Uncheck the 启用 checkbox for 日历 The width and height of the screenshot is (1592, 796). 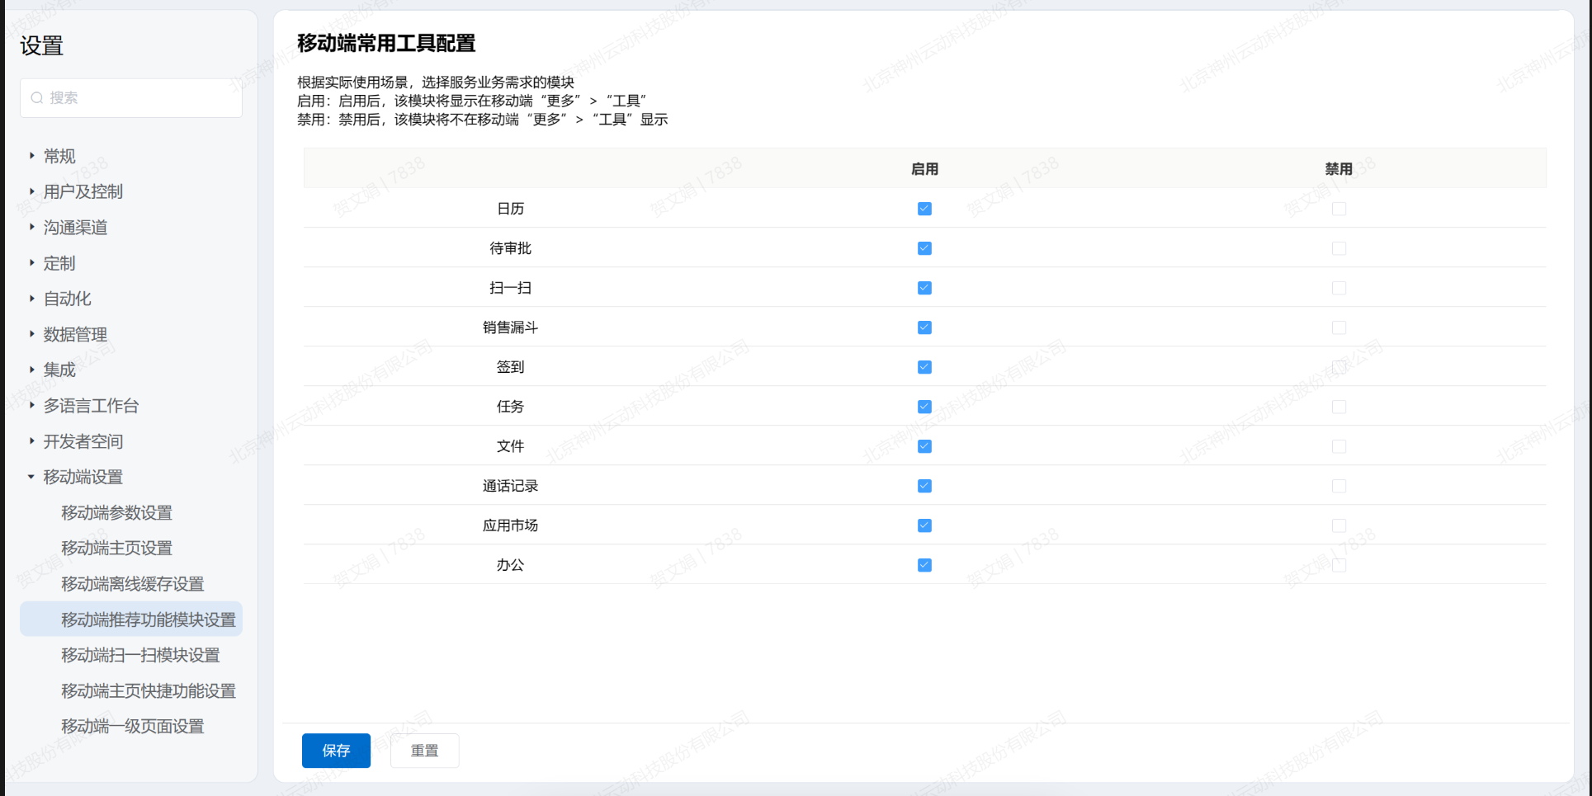point(924,209)
